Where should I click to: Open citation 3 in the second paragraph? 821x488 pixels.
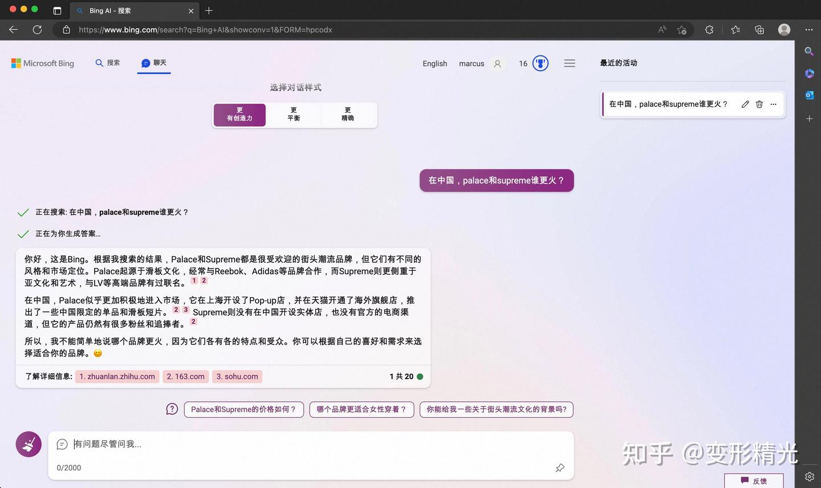[x=186, y=310]
